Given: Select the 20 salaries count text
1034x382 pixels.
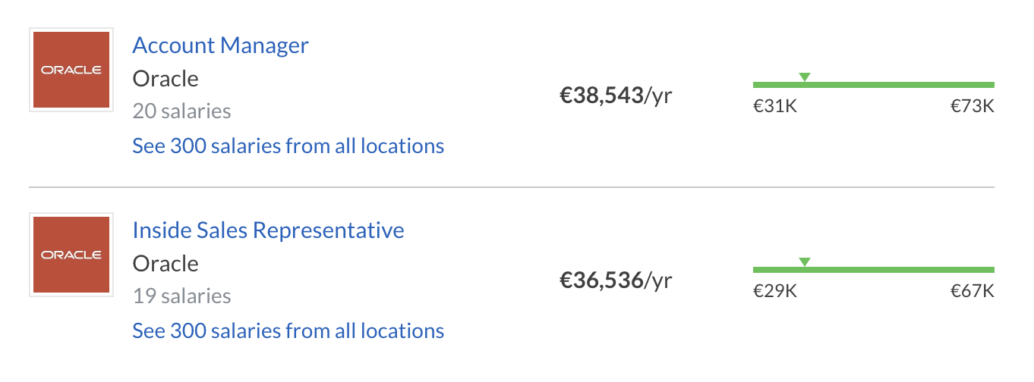Looking at the screenshot, I should pyautogui.click(x=182, y=111).
